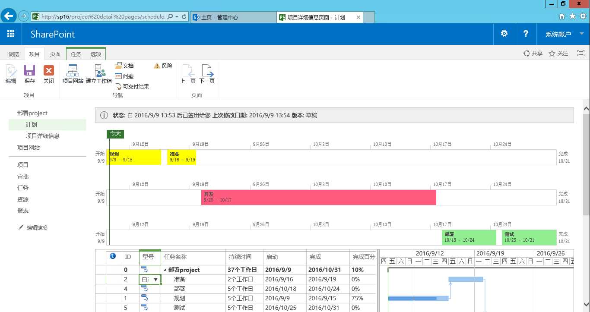Click the 75% complete cell
Viewport: 590px width, 312px height.
pos(363,298)
